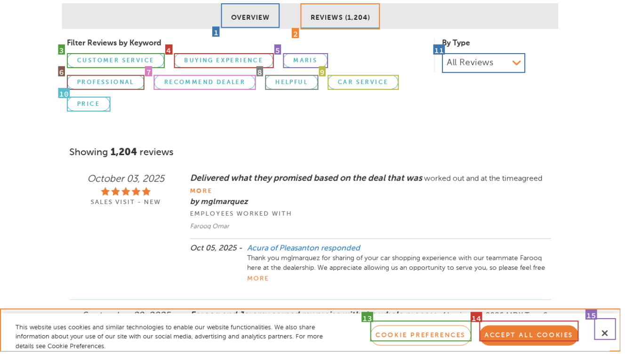
Task: Accept all cookies in the banner
Action: pyautogui.click(x=529, y=335)
